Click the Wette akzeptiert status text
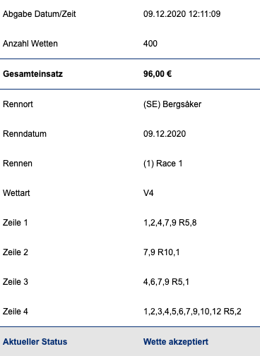The height and width of the screenshot is (356, 260). click(x=176, y=342)
